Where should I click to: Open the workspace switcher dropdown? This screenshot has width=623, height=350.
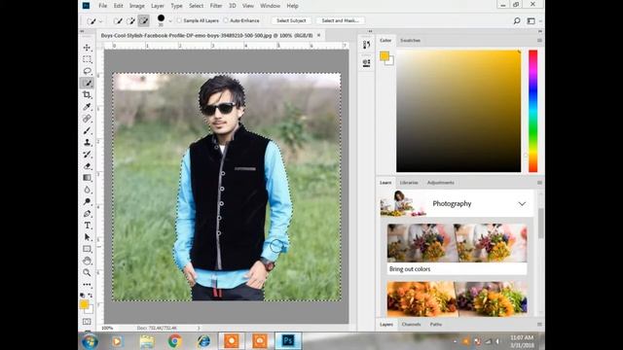532,21
